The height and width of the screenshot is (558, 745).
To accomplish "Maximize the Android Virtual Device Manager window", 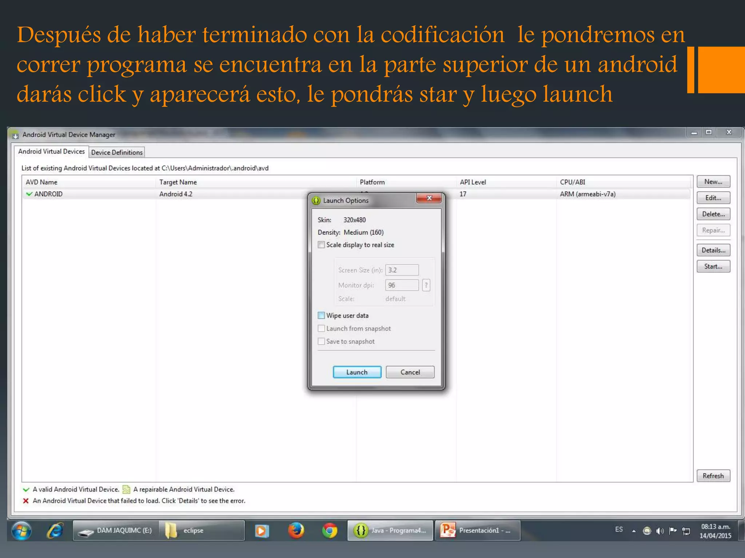I will (x=709, y=133).
